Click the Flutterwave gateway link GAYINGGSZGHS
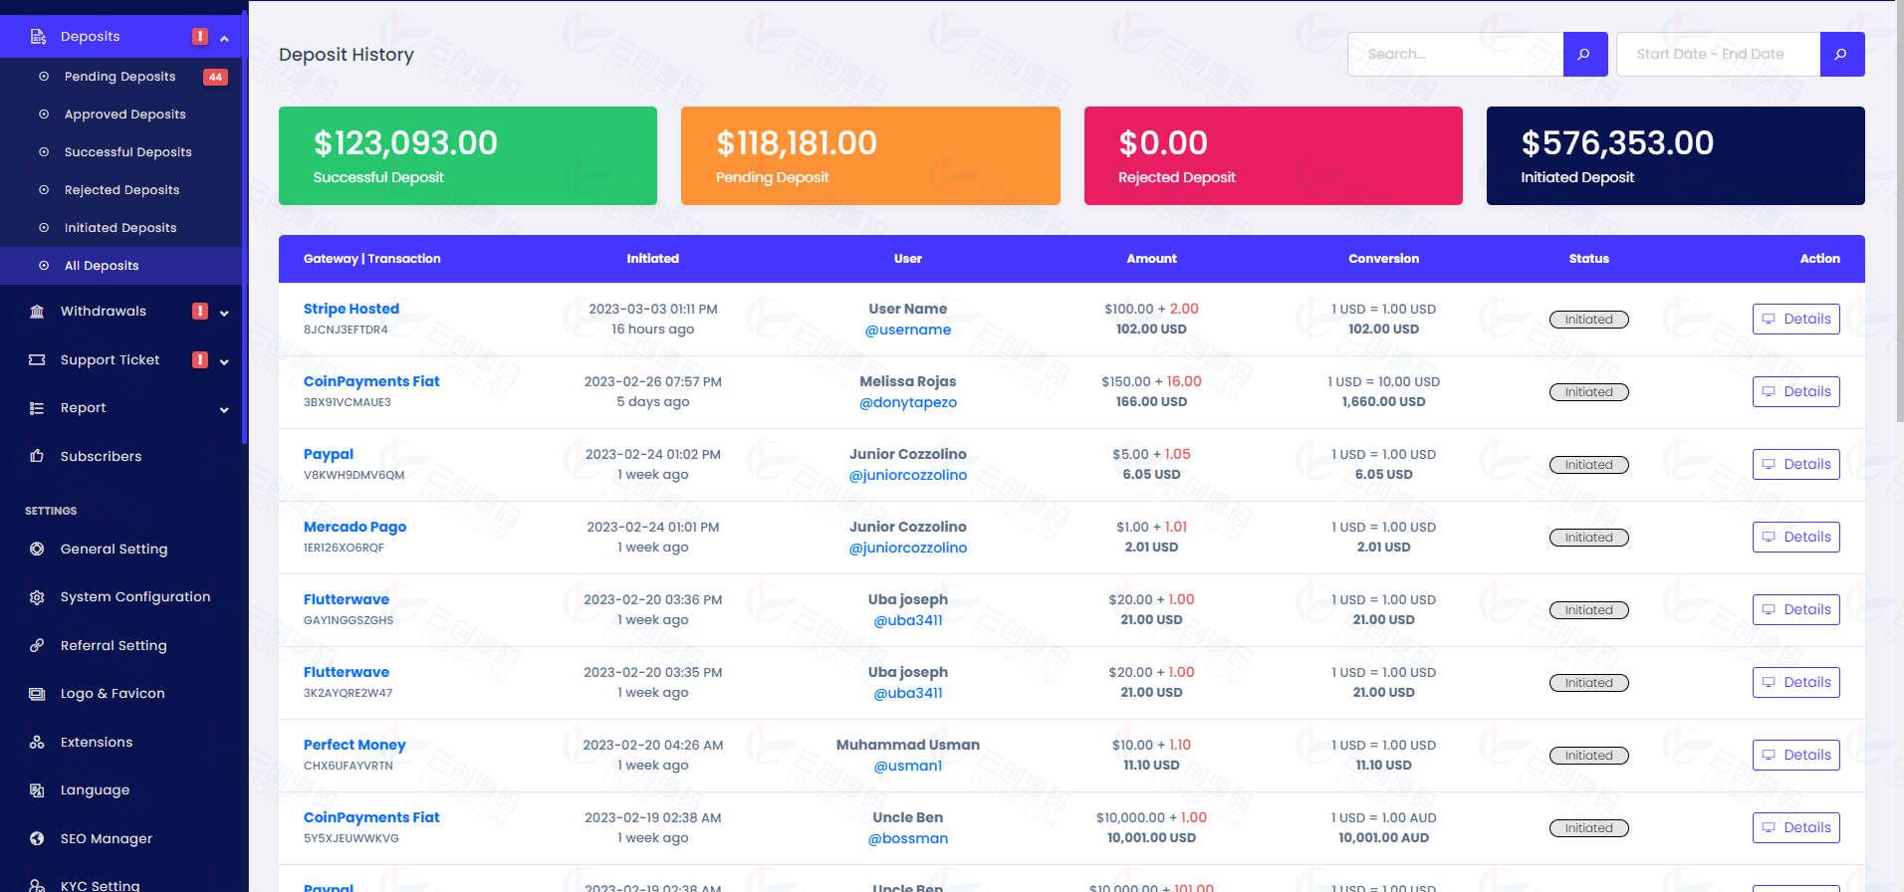1904x892 pixels. tap(346, 599)
